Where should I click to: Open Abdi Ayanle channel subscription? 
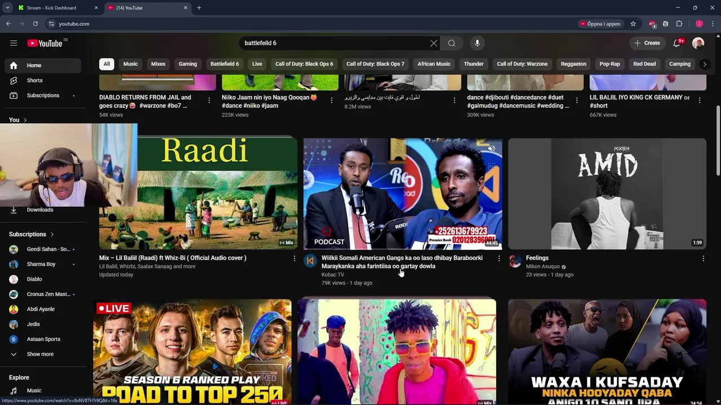pyautogui.click(x=43, y=309)
